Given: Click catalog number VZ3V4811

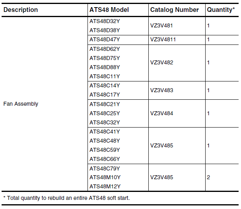Looking at the screenshot, I should pyautogui.click(x=163, y=40).
